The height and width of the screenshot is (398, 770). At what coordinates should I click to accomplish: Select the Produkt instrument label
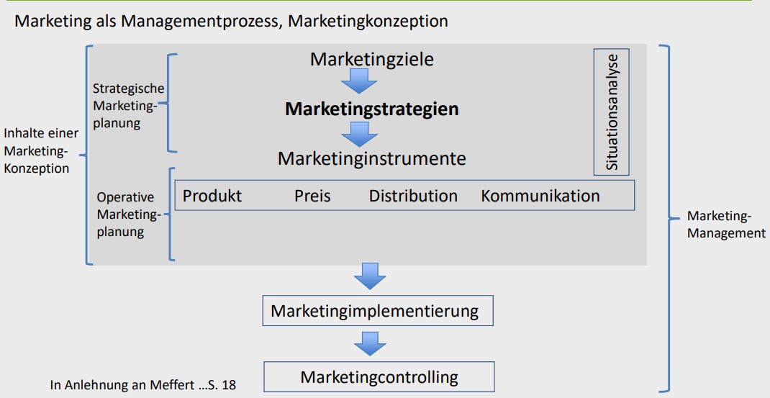coord(212,196)
